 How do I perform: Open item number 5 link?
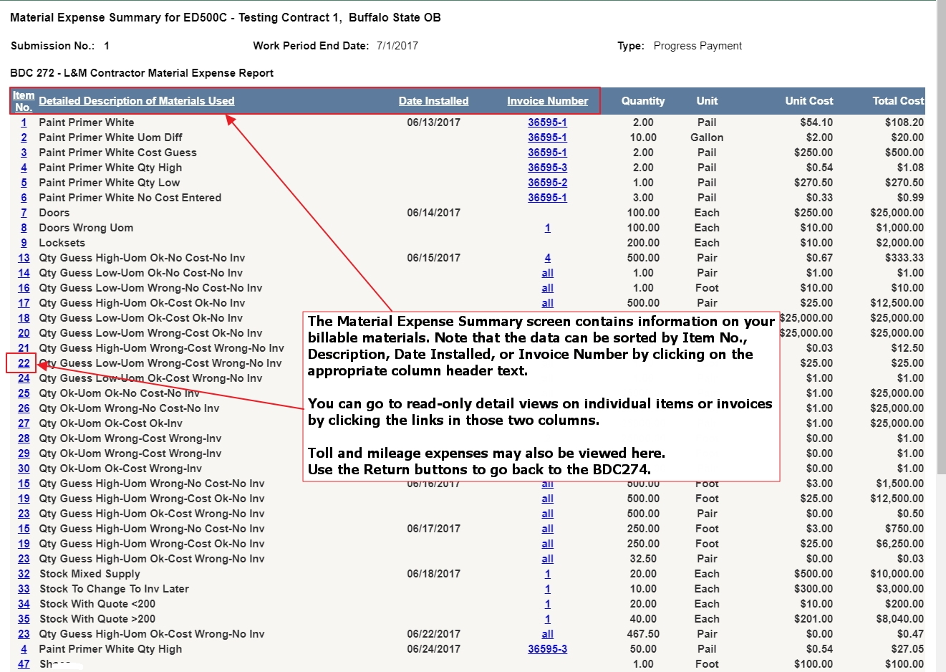coord(24,183)
